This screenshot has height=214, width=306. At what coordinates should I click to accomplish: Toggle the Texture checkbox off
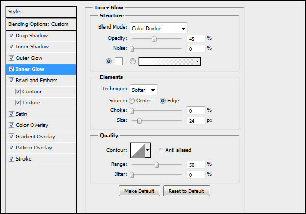click(x=19, y=103)
